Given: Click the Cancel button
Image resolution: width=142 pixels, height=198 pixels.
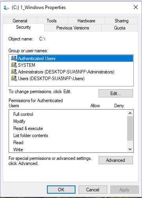Looking at the screenshot, I should [93, 189].
